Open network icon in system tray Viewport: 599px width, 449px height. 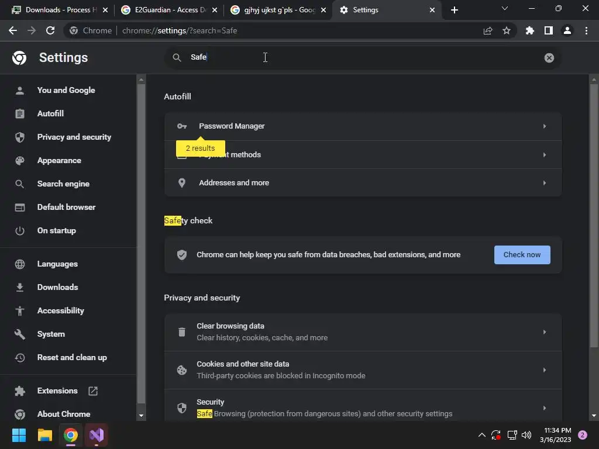512,435
